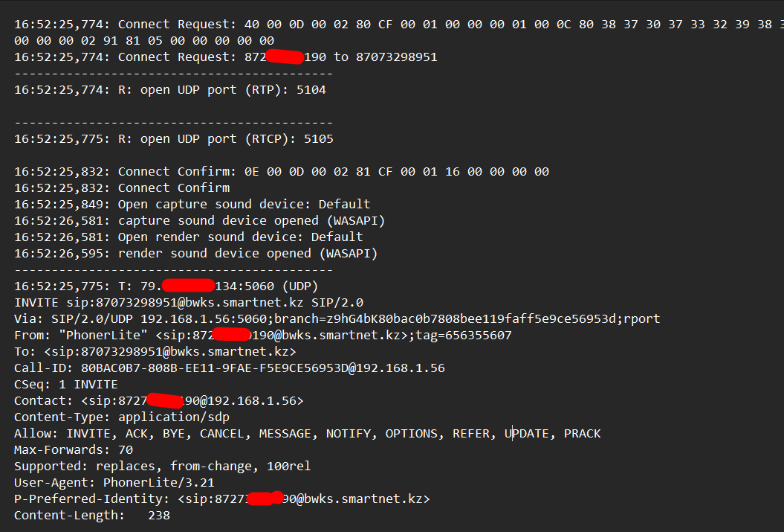784x532 pixels.
Task: Click the 'Content-Type: application/sdp' line
Action: 121,417
